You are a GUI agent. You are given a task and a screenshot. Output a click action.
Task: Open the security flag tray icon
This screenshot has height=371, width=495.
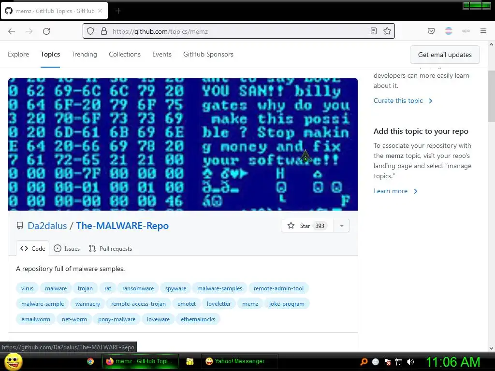(387, 362)
